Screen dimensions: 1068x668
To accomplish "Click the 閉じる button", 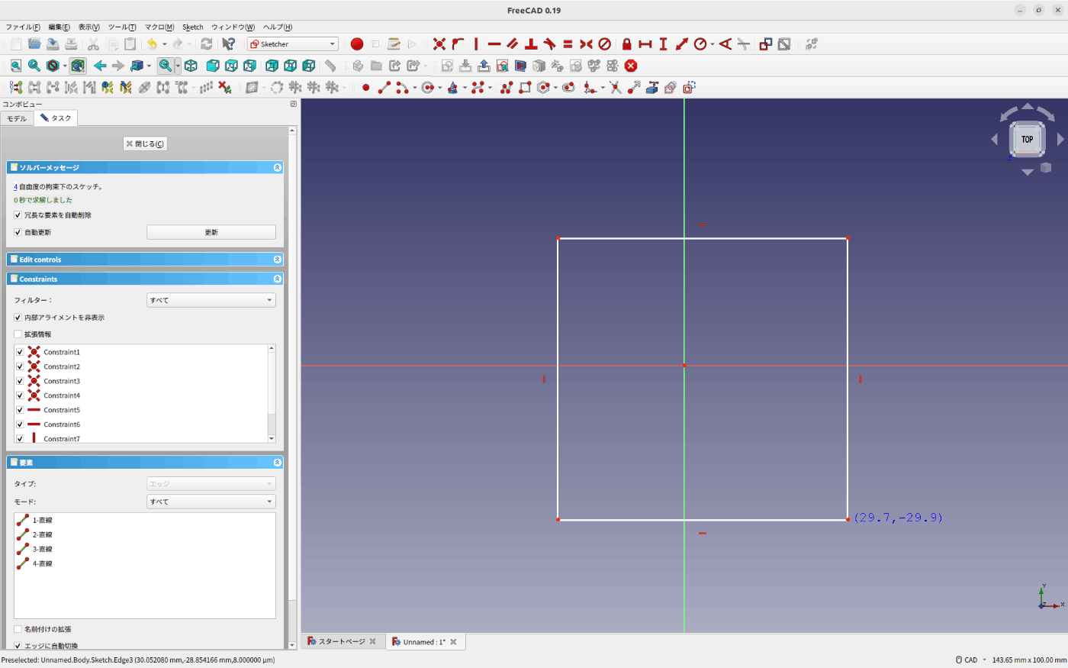I will click(145, 144).
